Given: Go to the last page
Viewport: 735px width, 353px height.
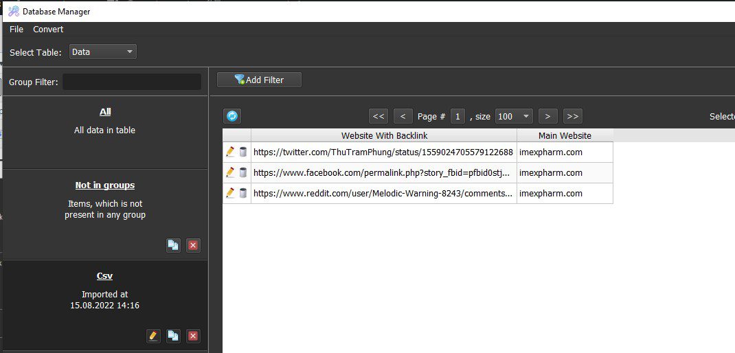Looking at the screenshot, I should 573,116.
